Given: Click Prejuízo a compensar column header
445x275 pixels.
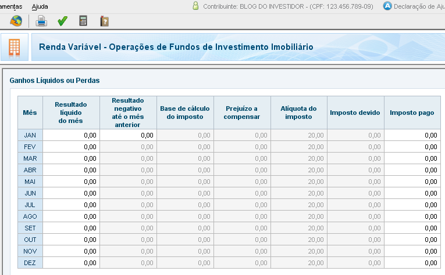Looking at the screenshot, I should click(243, 113).
